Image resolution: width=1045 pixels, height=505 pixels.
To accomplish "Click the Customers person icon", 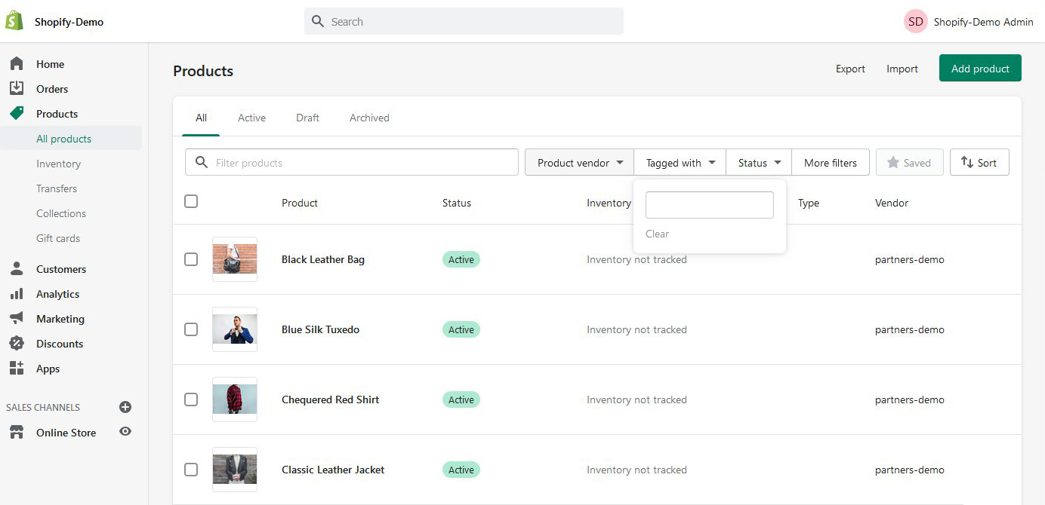I will pos(17,269).
